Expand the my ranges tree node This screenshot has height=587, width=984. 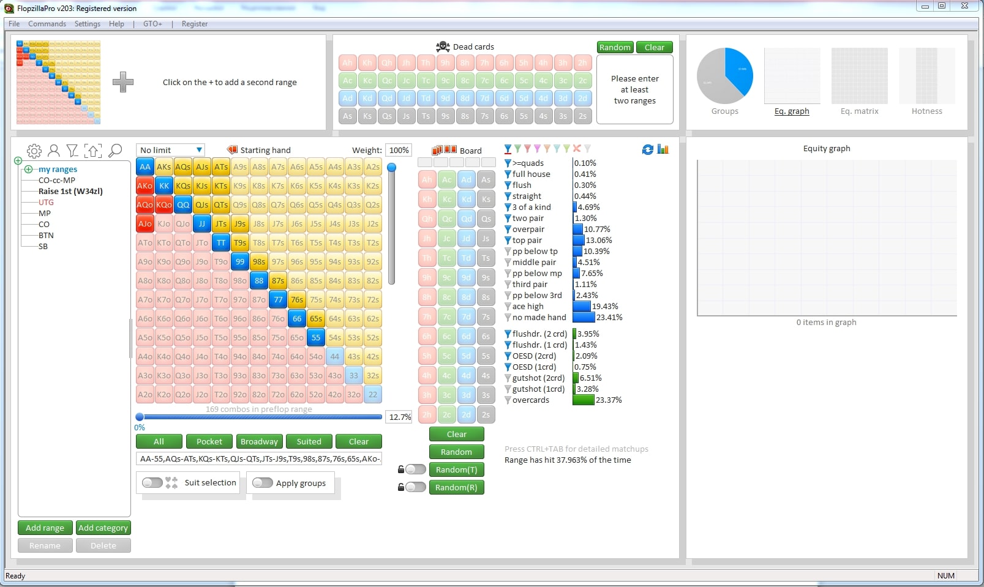coord(28,170)
